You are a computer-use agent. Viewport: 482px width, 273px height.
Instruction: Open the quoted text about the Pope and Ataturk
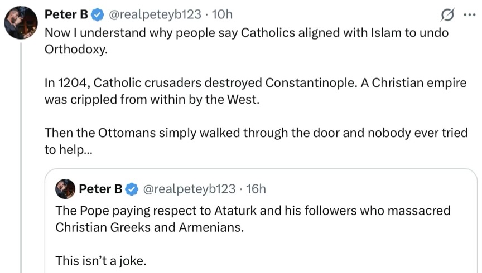point(252,219)
